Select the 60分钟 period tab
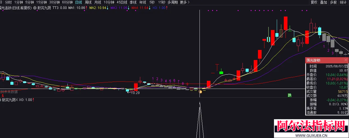The width and height of the screenshot is (349, 138). pos(67,2)
